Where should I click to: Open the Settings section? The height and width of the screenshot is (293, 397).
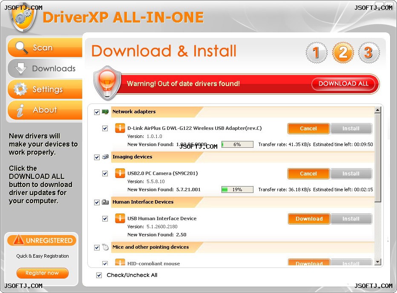45,89
